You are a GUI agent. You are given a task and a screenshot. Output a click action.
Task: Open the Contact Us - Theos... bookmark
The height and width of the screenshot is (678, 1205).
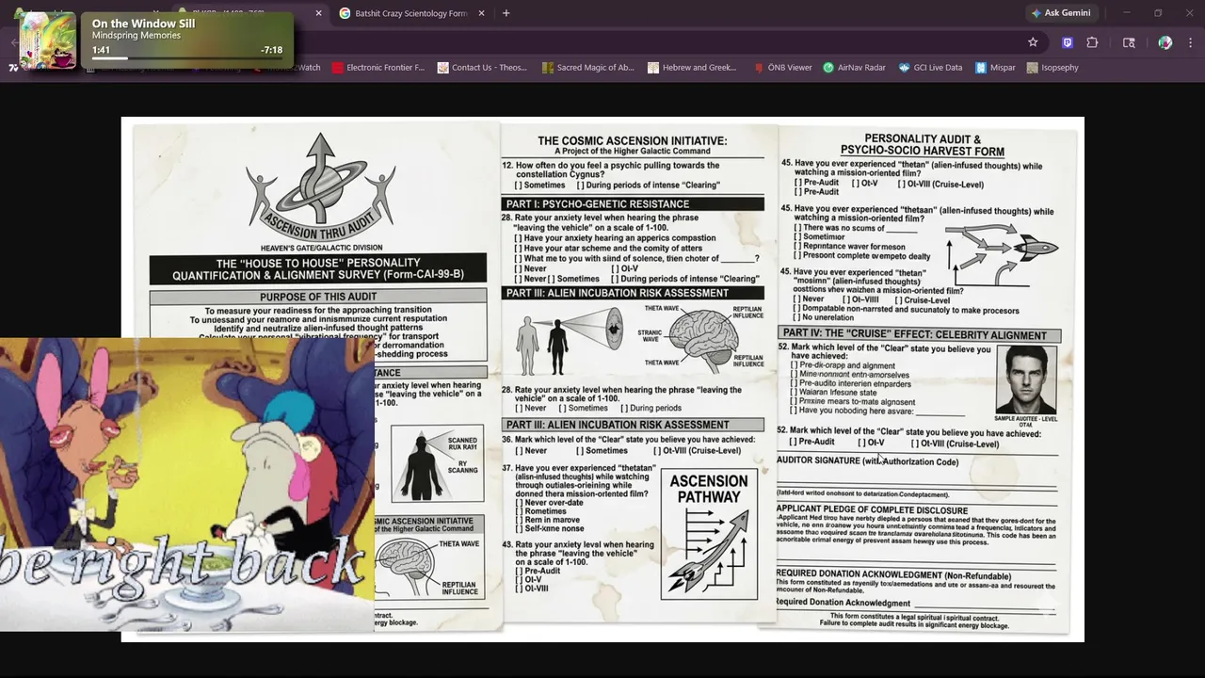coord(482,68)
